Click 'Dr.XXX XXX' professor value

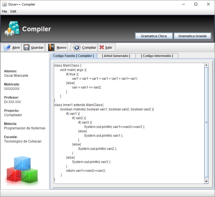pyautogui.click(x=12, y=102)
